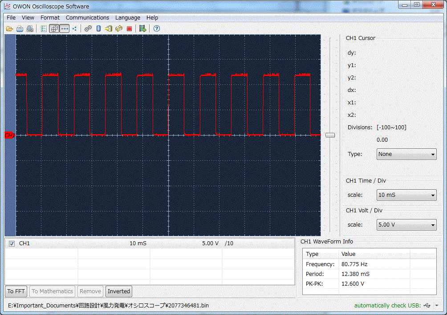Click the To Mathematics button
447x315 pixels.
(52, 291)
